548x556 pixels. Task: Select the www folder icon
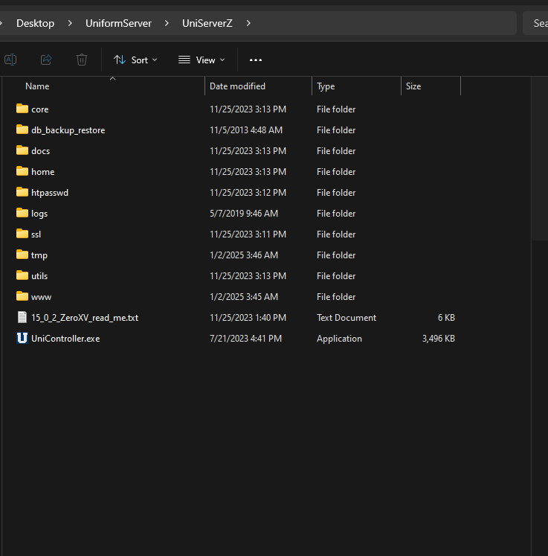[22, 296]
